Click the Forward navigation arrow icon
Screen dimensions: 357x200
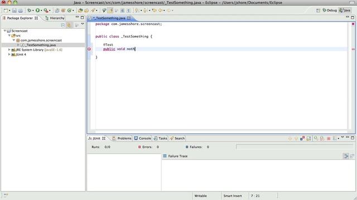pos(168,11)
